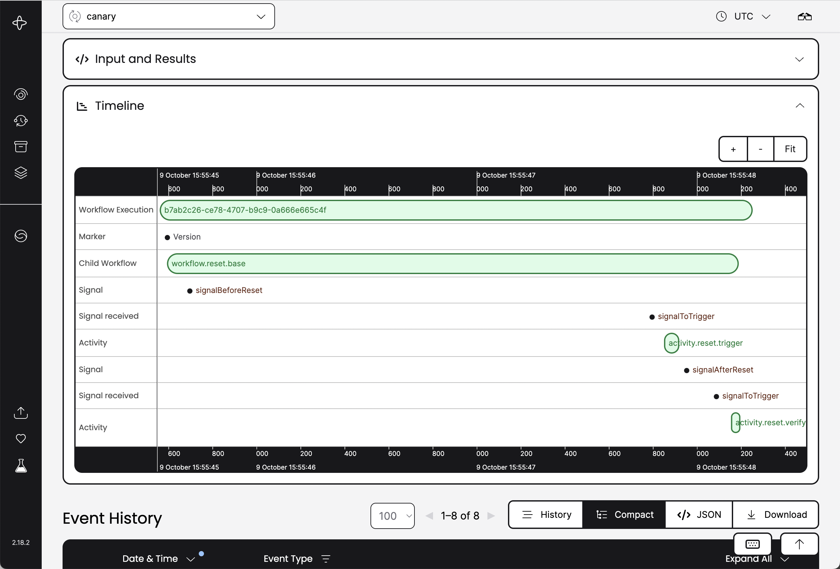840x569 pixels.
Task: Click the UTC timezone selector
Action: pos(743,16)
